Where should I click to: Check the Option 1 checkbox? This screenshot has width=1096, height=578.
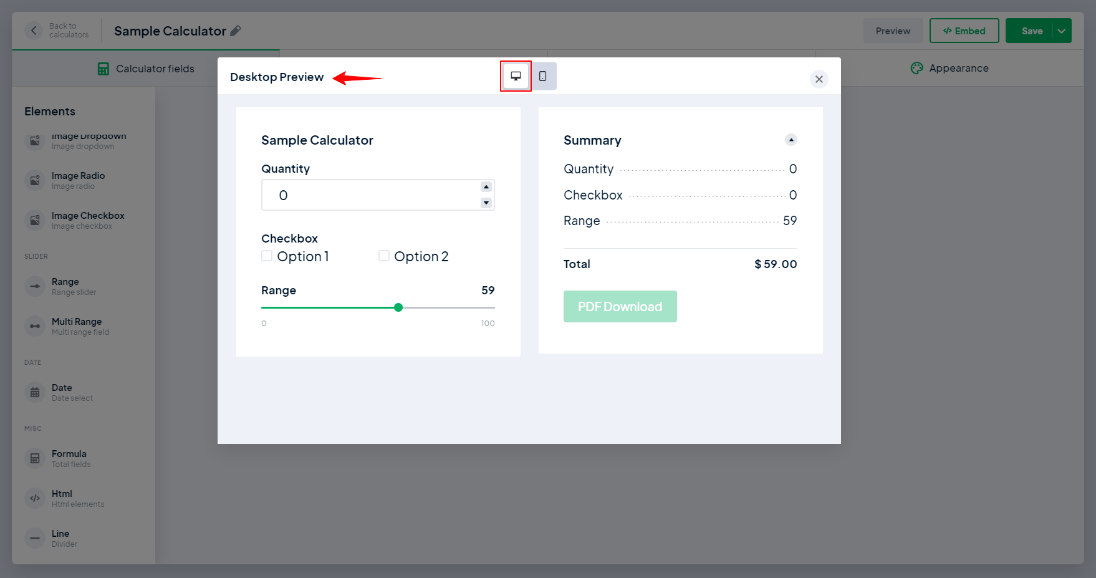tap(267, 256)
